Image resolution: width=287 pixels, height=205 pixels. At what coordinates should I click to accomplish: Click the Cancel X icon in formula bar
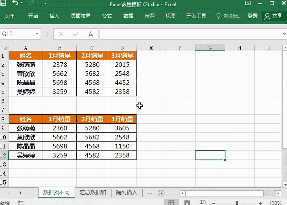click(x=61, y=34)
